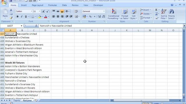Center text horizontally
The height and width of the screenshot is (104, 186).
(58, 16)
